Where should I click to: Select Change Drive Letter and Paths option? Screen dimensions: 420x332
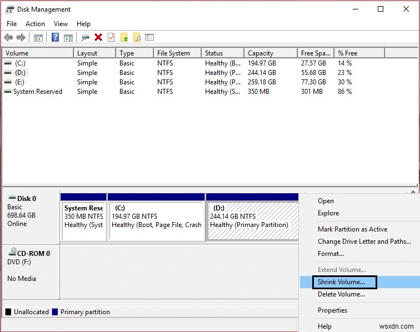[364, 242]
